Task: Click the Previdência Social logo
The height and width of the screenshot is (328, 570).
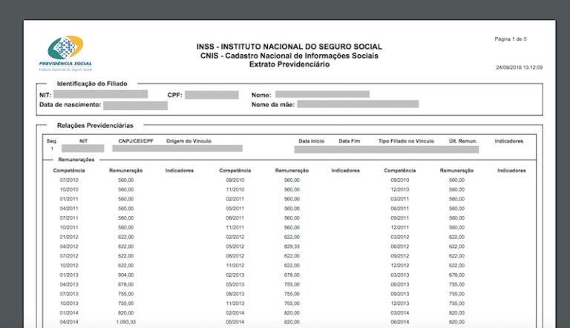Action: (x=65, y=53)
